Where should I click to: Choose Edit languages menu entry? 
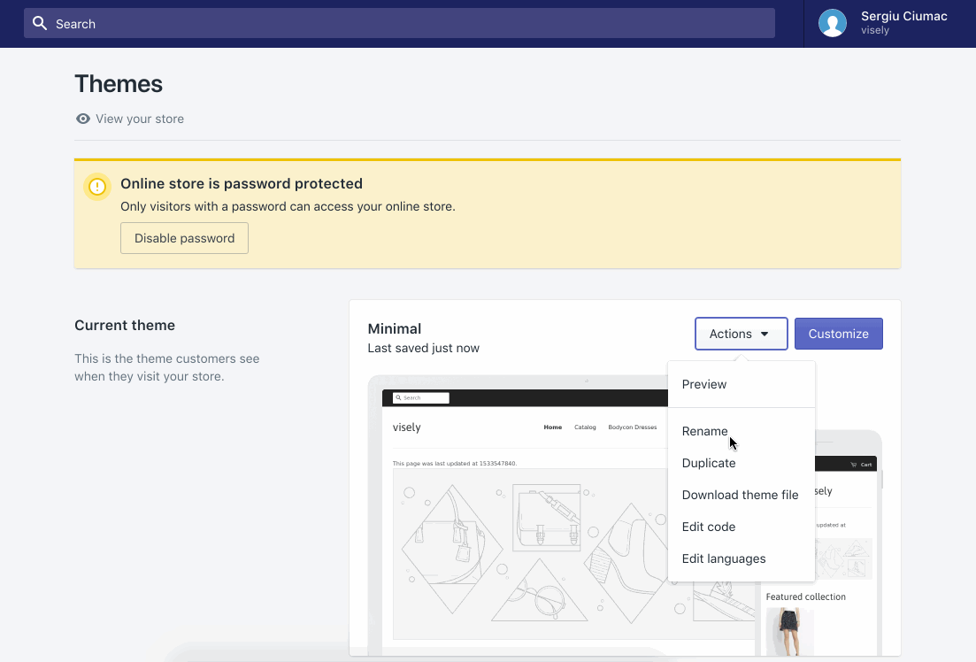click(x=724, y=558)
